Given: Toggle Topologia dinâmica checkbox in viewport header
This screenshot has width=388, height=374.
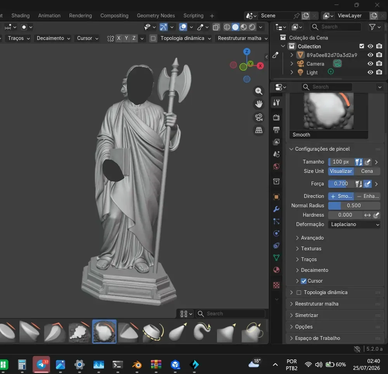Looking at the screenshot, I should pos(153,38).
